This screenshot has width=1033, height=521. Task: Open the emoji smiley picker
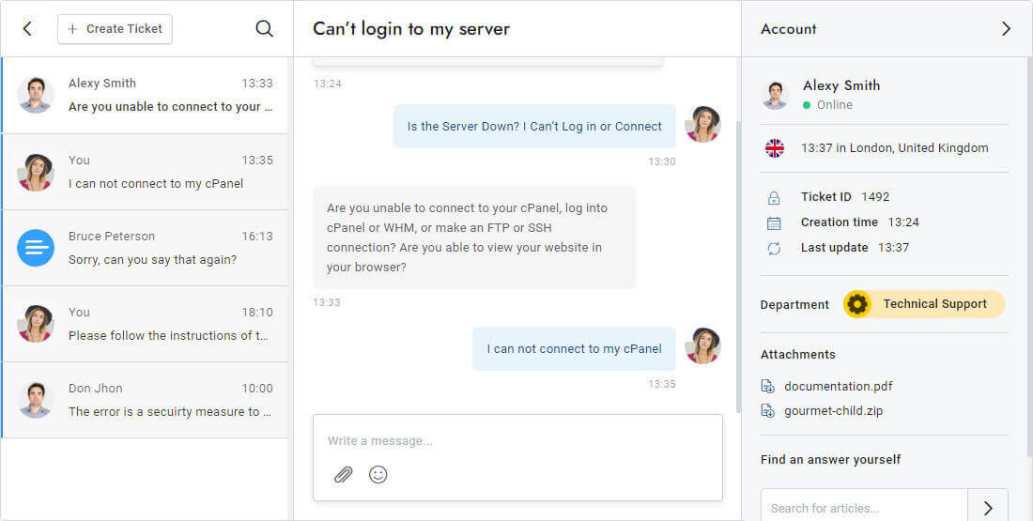pyautogui.click(x=378, y=475)
